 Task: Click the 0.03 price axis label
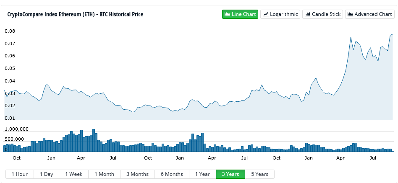tap(10, 93)
